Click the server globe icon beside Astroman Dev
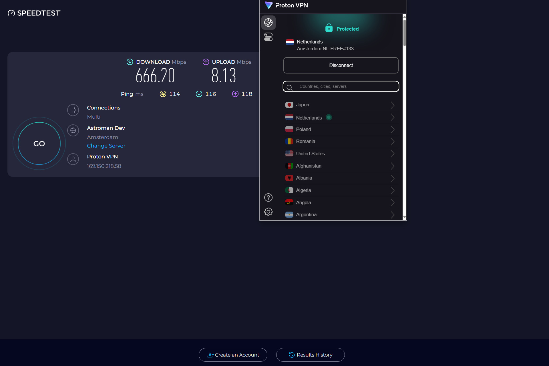Image resolution: width=549 pixels, height=366 pixels. point(73,130)
